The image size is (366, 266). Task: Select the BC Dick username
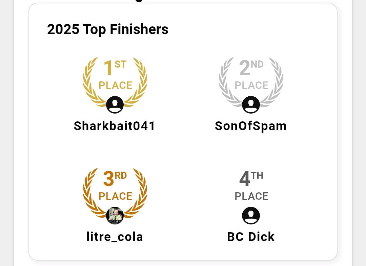point(251,237)
